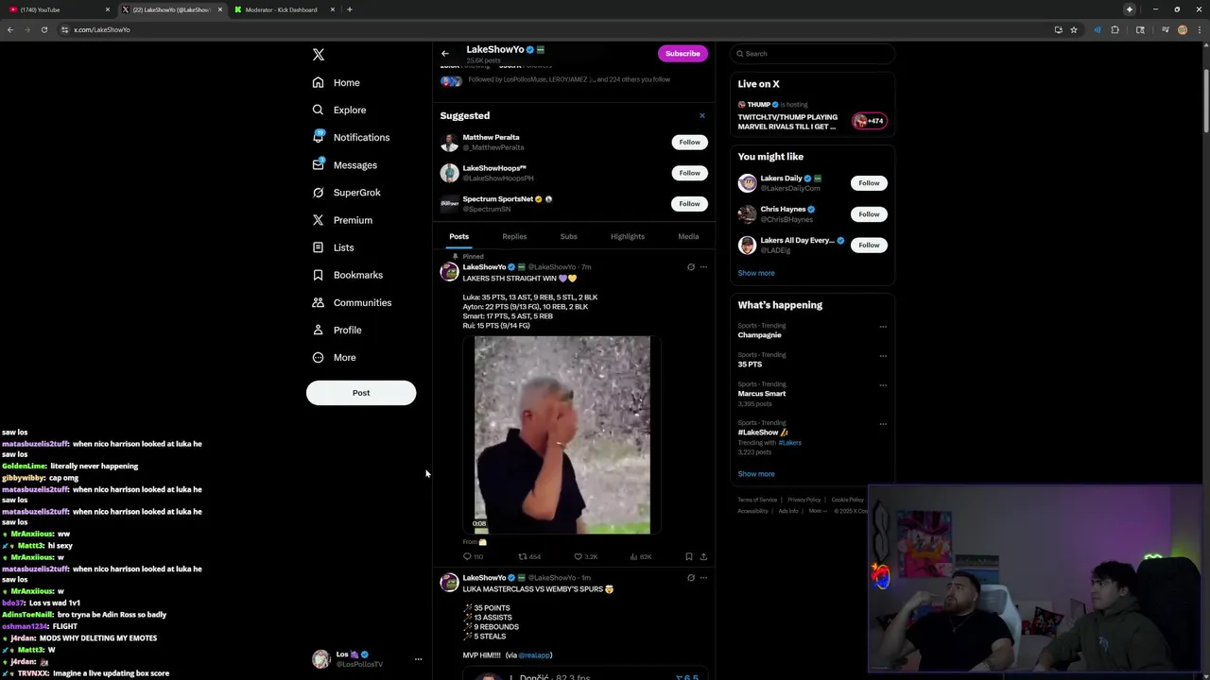The width and height of the screenshot is (1210, 680).
Task: Like the pinned Lakers win post
Action: tap(586, 556)
